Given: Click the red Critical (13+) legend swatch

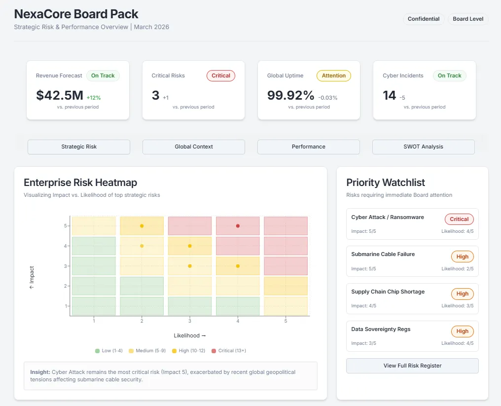Looking at the screenshot, I should (x=214, y=351).
